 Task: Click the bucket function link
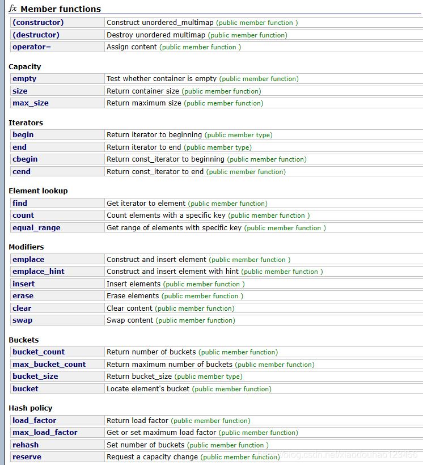(x=25, y=389)
